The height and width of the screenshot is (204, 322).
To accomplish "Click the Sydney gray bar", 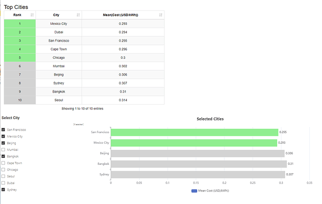I will [198, 175].
